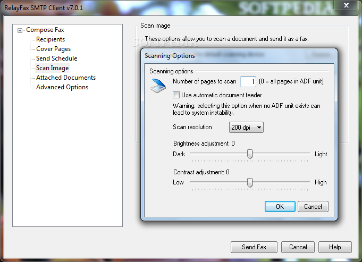The height and width of the screenshot is (262, 362).
Task: Close the RelayFax SMTP Client window
Action: [346, 5]
